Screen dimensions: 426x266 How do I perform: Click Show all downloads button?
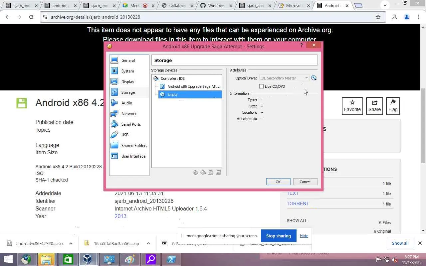(x=400, y=243)
